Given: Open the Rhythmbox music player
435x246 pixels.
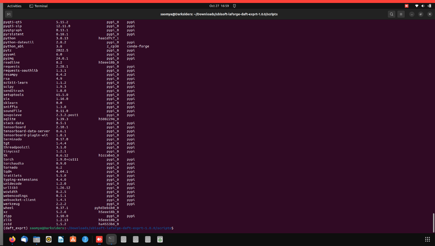Looking at the screenshot, I should (x=49, y=239).
